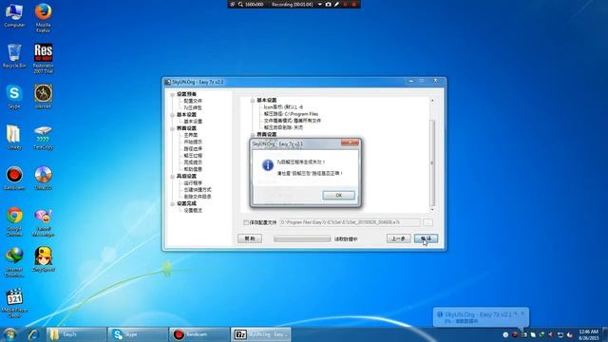
Task: Open the Unikey folder desktop icon
Action: (x=14, y=138)
